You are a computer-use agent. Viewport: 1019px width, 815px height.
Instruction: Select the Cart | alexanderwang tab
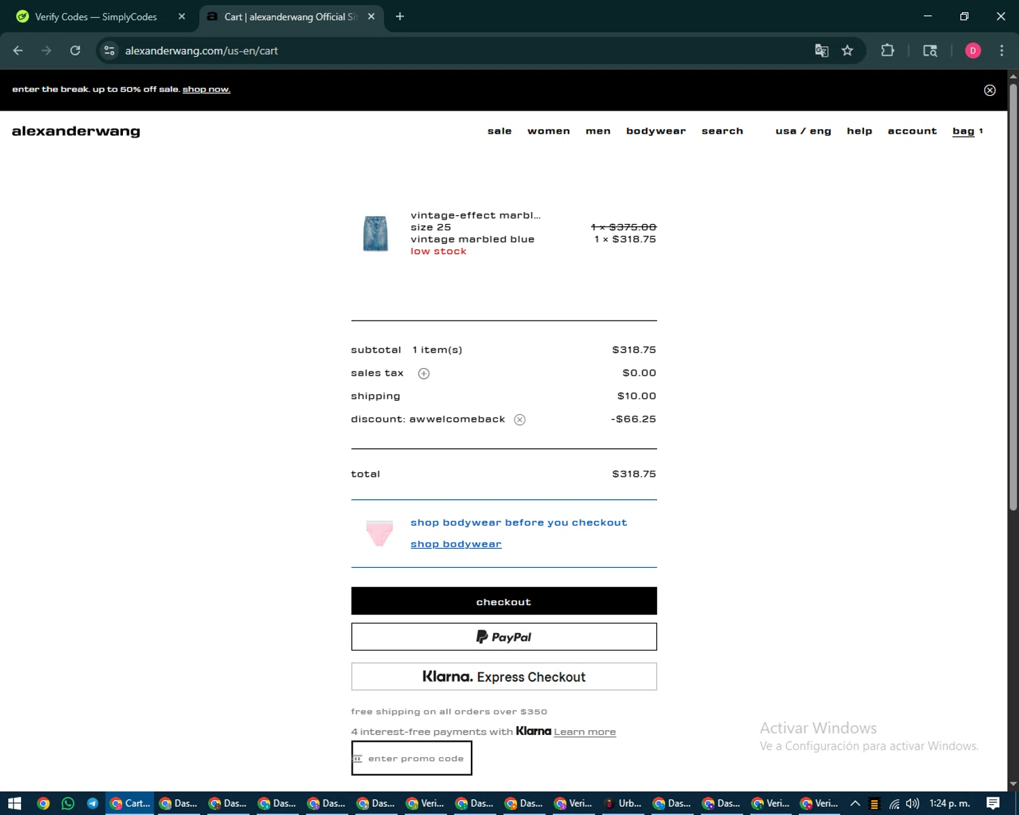coord(291,17)
